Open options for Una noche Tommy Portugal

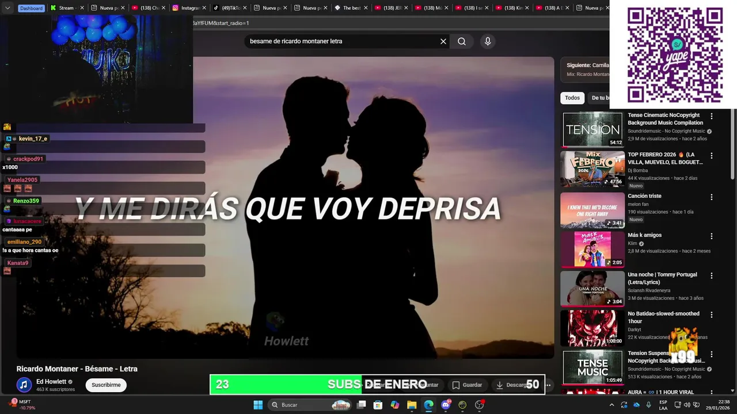point(712,275)
